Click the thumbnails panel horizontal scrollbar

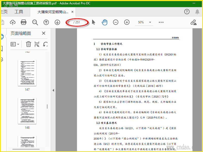[x=26, y=149]
